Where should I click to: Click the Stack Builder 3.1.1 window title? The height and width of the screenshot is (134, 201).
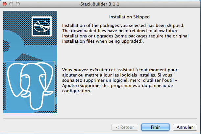coord(100,4)
